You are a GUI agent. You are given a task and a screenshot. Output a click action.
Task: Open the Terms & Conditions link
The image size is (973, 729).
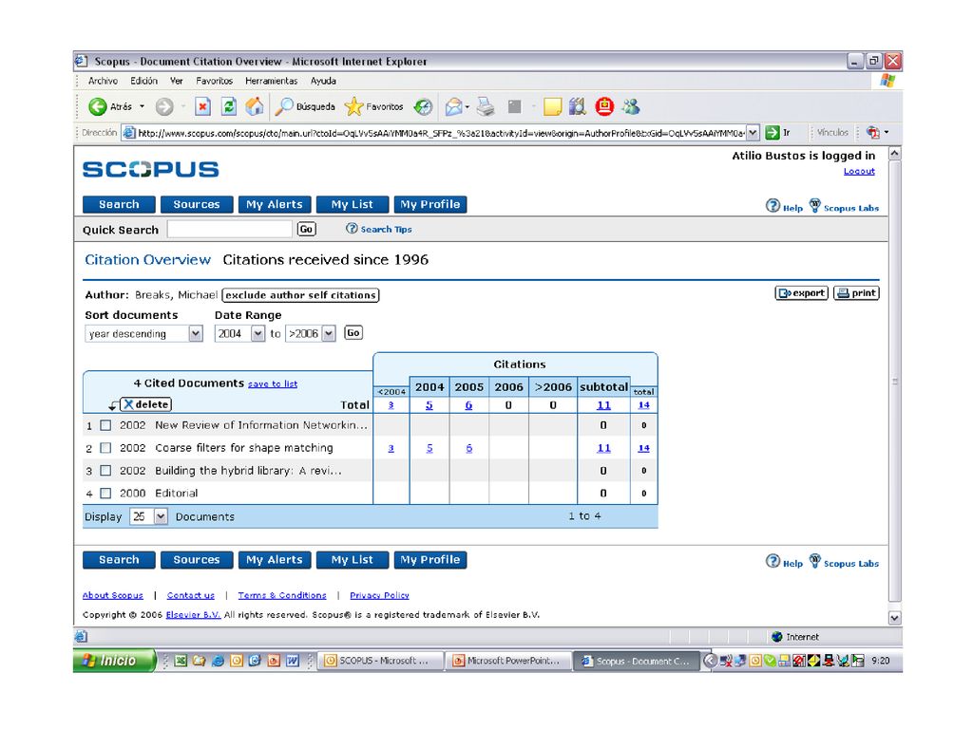(282, 595)
